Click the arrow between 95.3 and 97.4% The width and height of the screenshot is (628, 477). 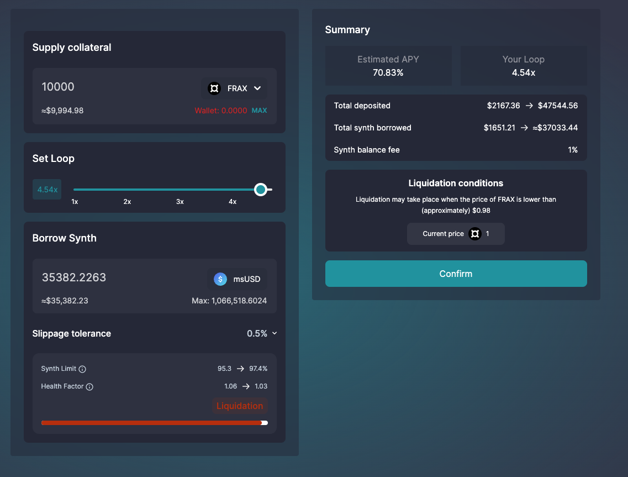click(240, 369)
